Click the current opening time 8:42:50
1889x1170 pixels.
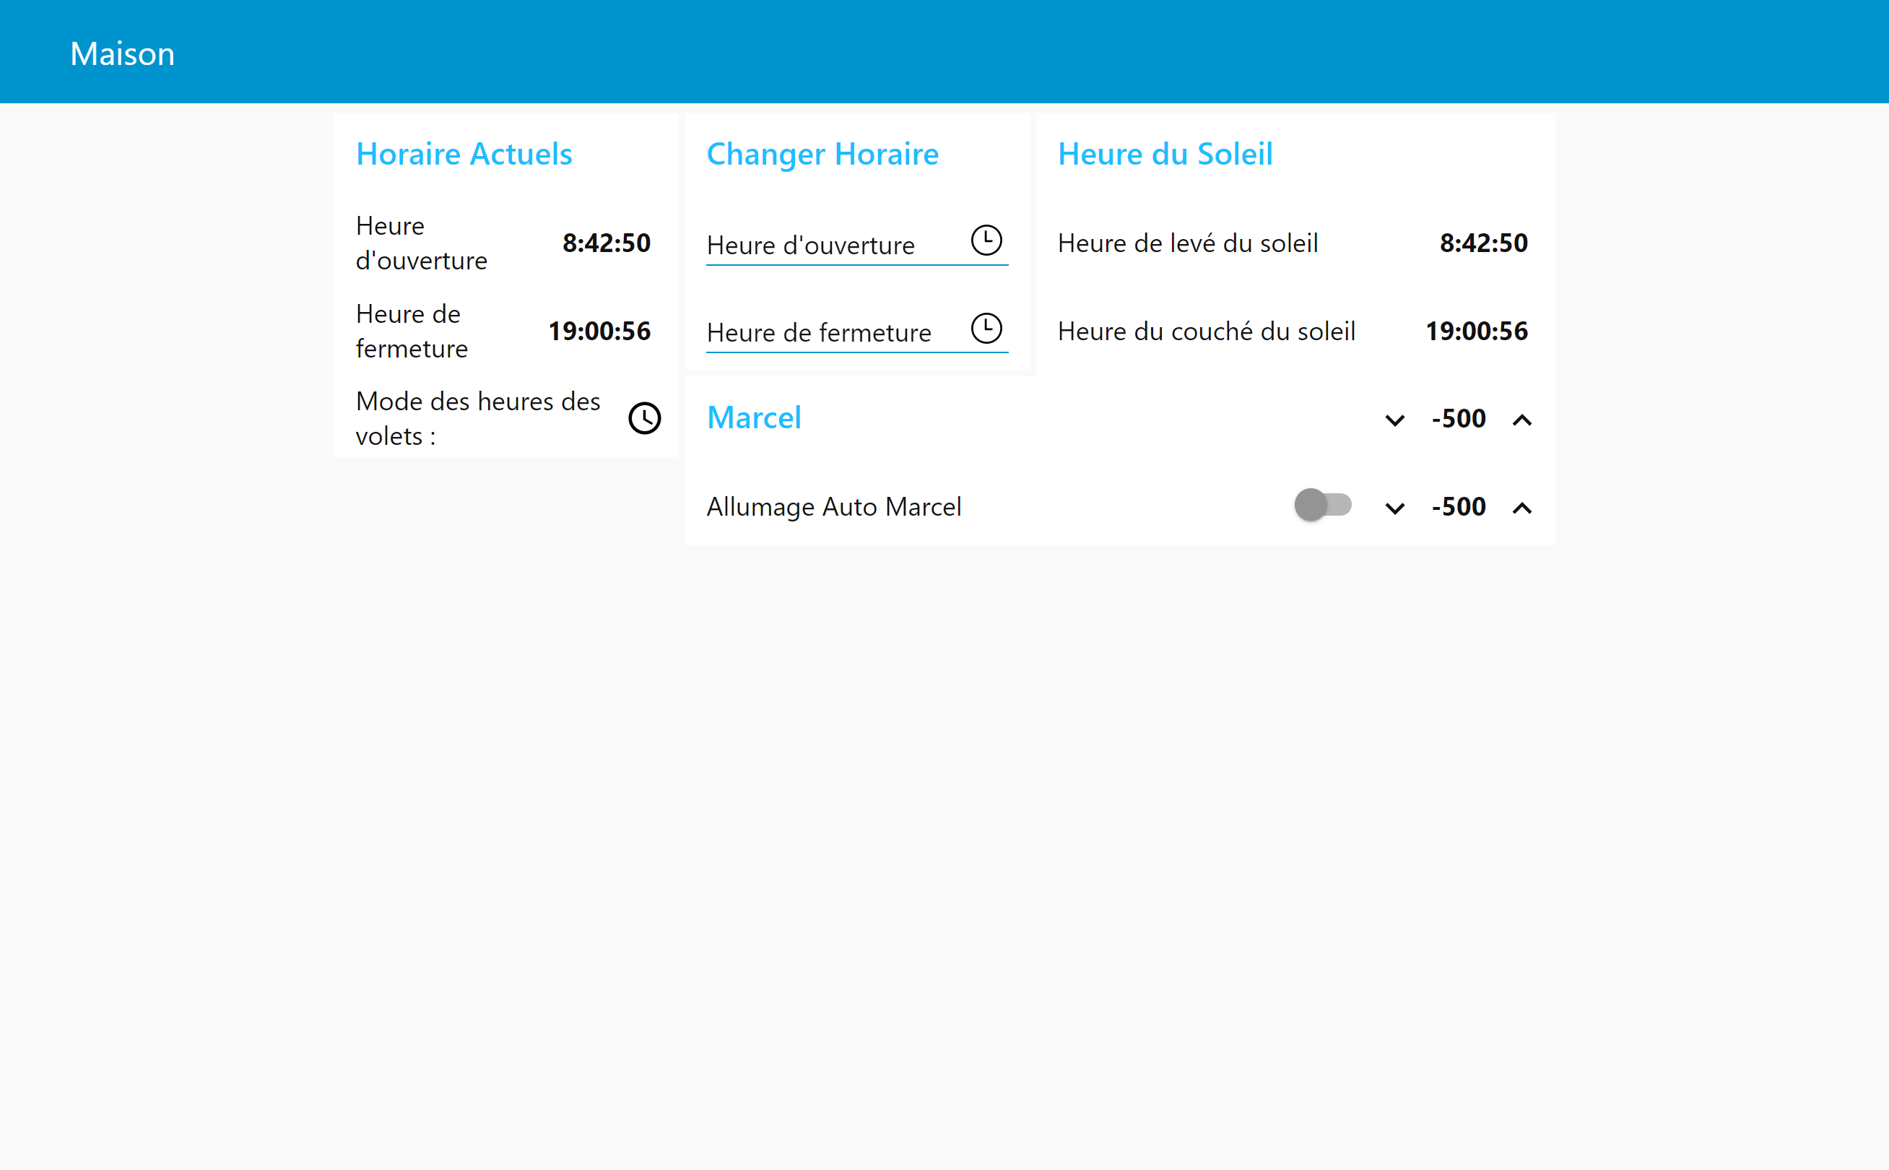click(x=606, y=243)
